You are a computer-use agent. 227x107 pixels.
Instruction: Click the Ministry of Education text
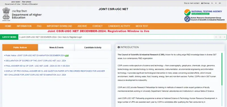point(30,4)
